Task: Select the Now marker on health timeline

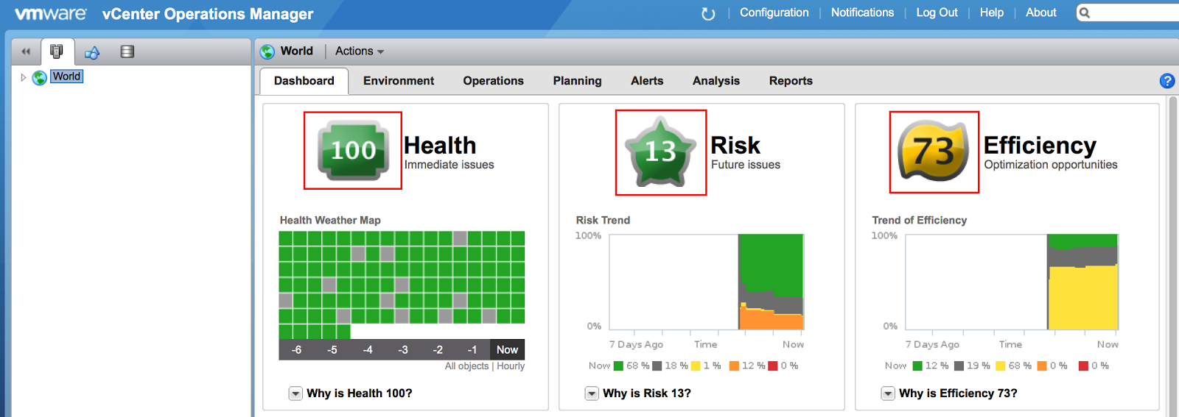Action: coord(507,349)
